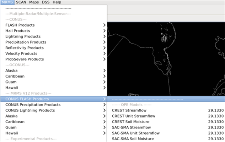This screenshot has width=225, height=142.
Task: Expand arrow beside Hail Products
Action: pyautogui.click(x=104, y=31)
